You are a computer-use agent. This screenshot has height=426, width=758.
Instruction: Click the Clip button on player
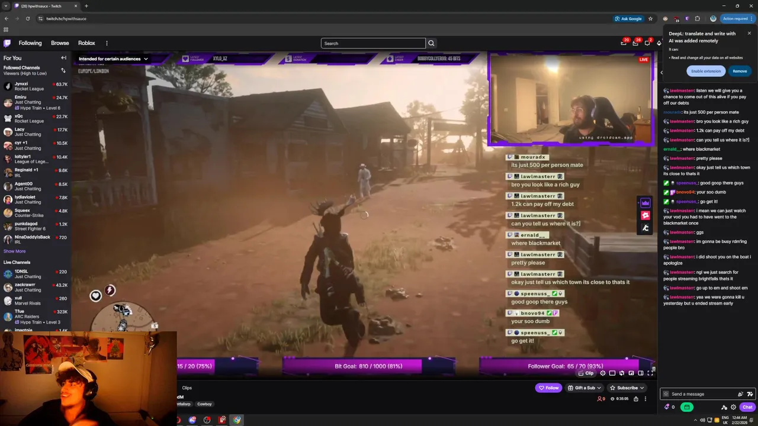click(586, 373)
